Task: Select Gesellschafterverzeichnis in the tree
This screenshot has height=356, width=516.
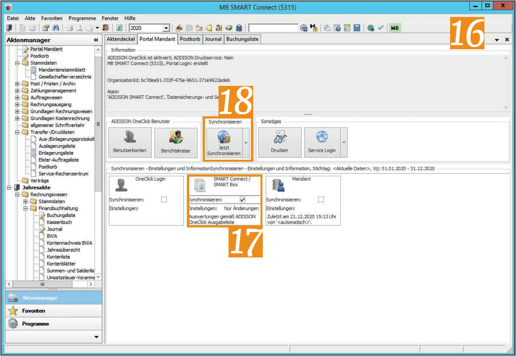Action: pyautogui.click(x=65, y=77)
